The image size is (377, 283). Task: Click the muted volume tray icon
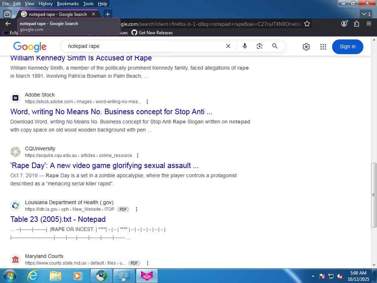tap(340, 276)
